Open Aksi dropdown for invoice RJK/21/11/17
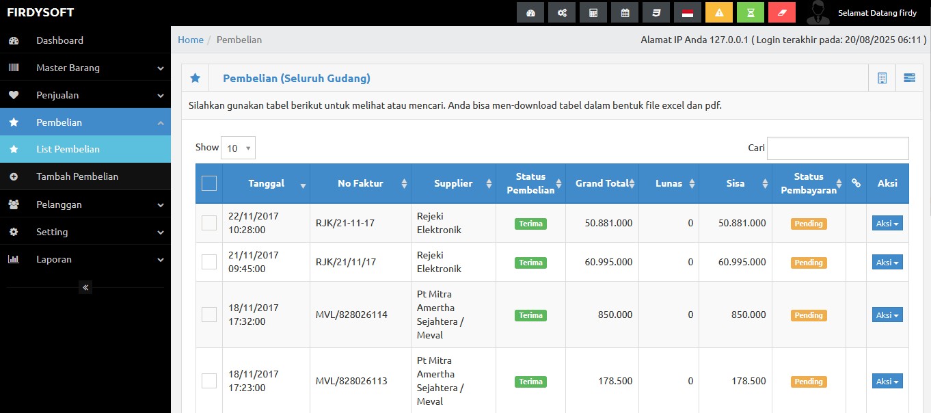 click(x=887, y=262)
